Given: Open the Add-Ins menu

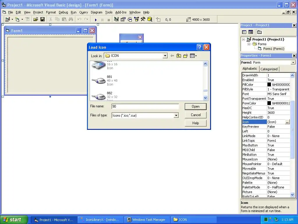Looking at the screenshot, I should [121, 12].
